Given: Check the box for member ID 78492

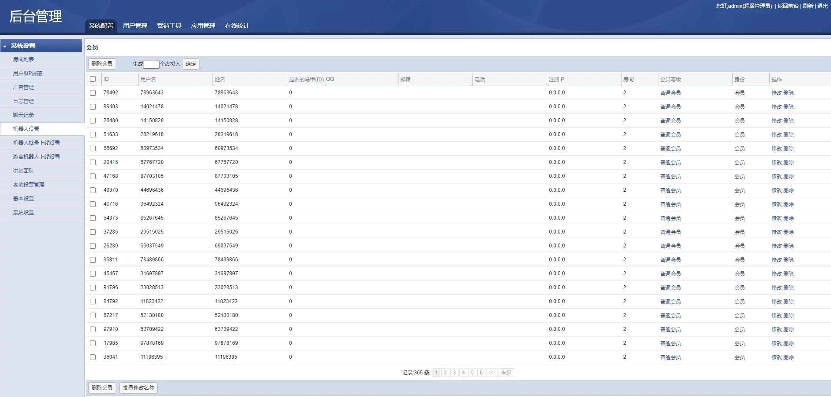Looking at the screenshot, I should 93,93.
